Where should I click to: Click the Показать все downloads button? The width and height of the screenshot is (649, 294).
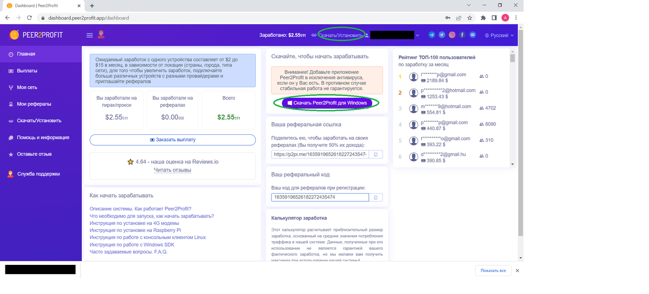click(493, 270)
